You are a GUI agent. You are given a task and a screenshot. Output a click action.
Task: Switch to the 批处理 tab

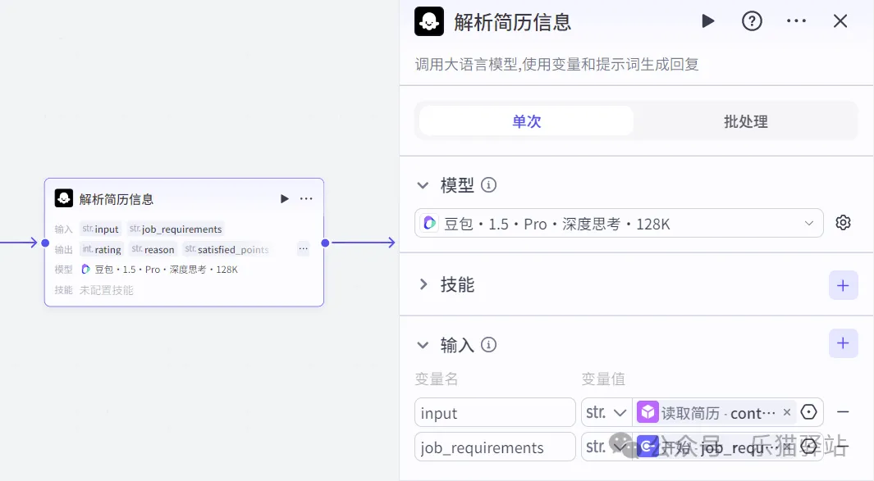[745, 121]
